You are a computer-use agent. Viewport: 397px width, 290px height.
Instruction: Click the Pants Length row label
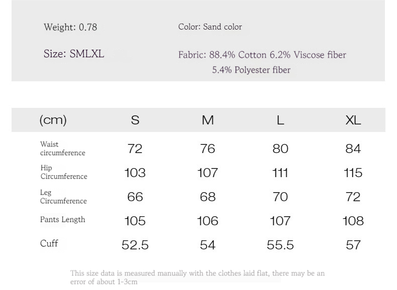[x=62, y=219]
